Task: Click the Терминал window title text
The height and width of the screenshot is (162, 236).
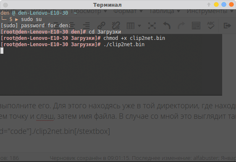Action: tap(108, 5)
